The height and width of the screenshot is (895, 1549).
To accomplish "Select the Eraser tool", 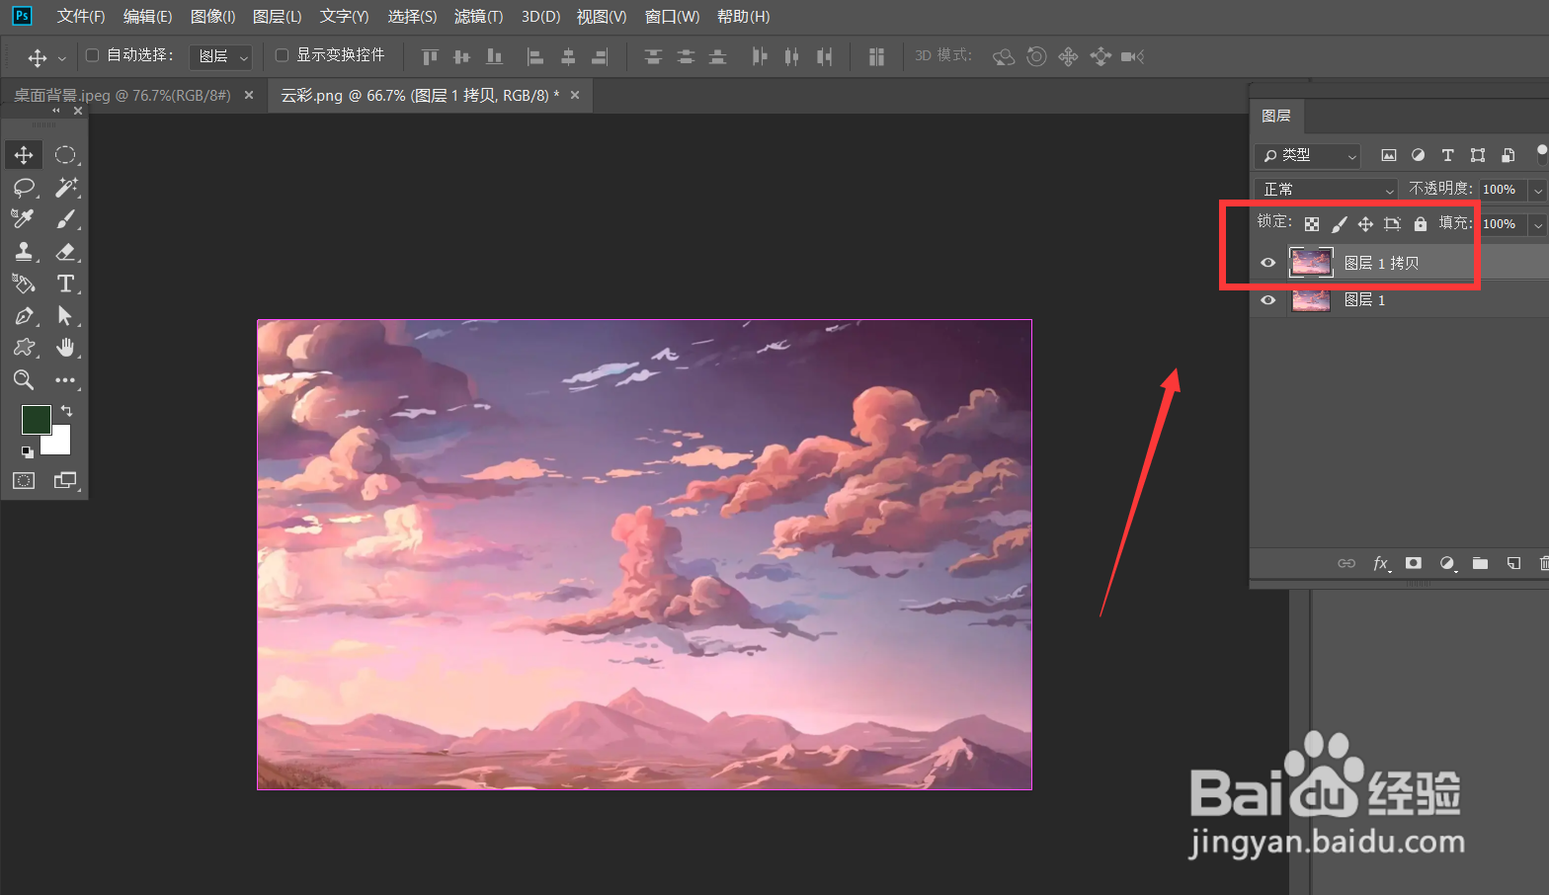I will pos(65,252).
